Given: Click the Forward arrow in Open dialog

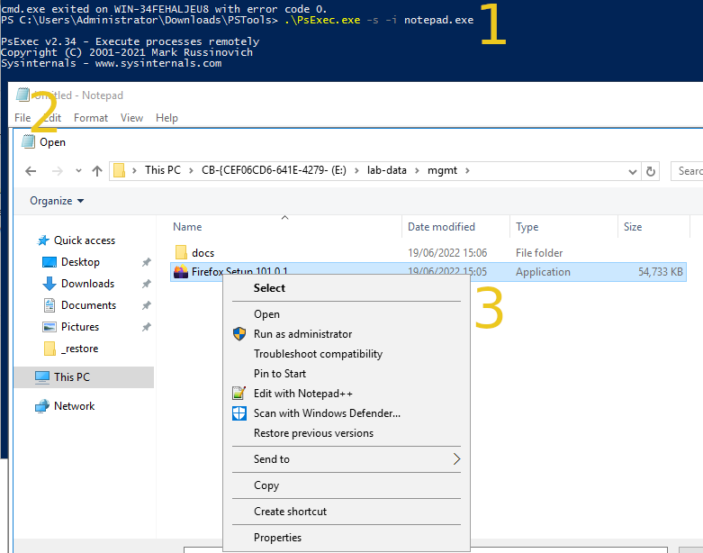Looking at the screenshot, I should tap(58, 171).
